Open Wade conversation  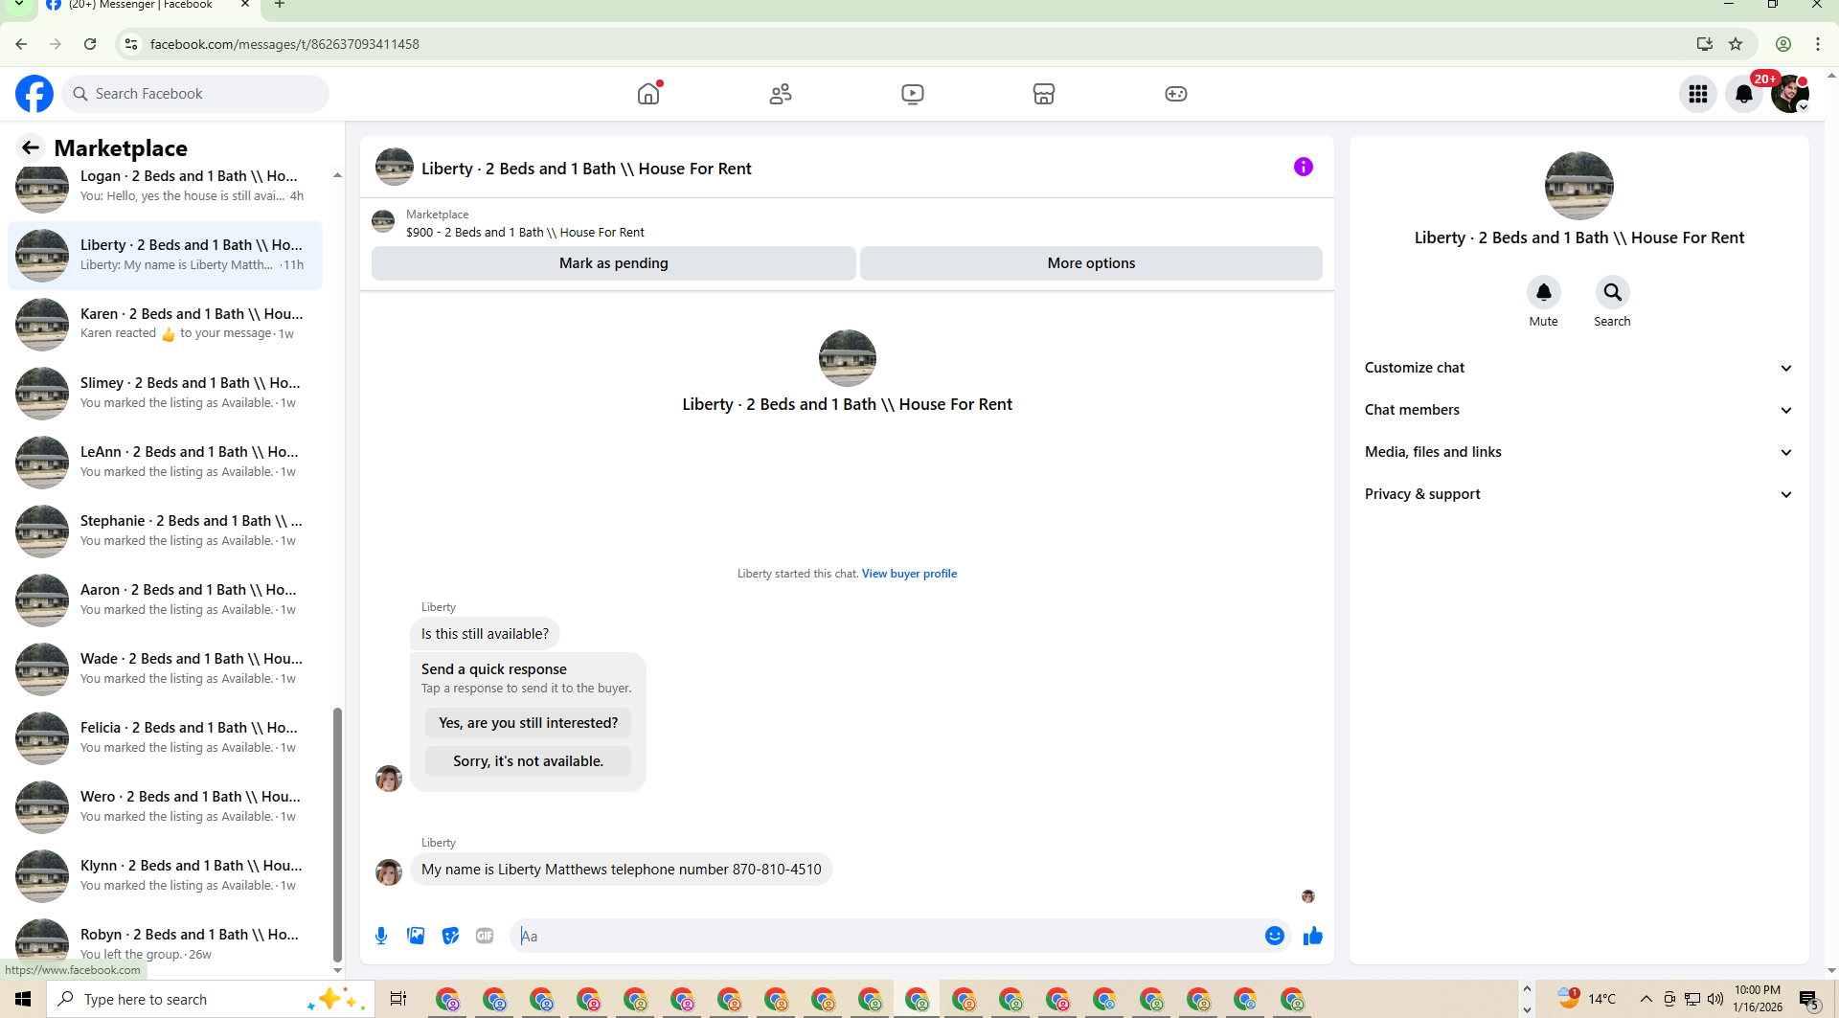click(165, 669)
